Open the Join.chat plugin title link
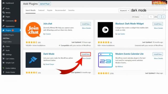The image size is (168, 94). pos(48,24)
